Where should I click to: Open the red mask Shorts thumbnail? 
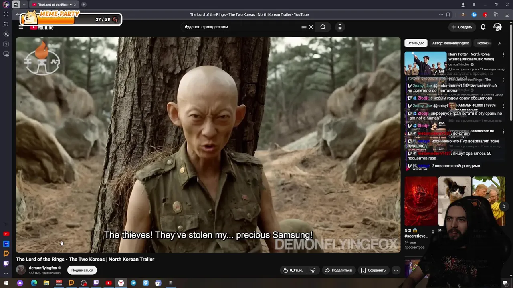[x=421, y=201]
